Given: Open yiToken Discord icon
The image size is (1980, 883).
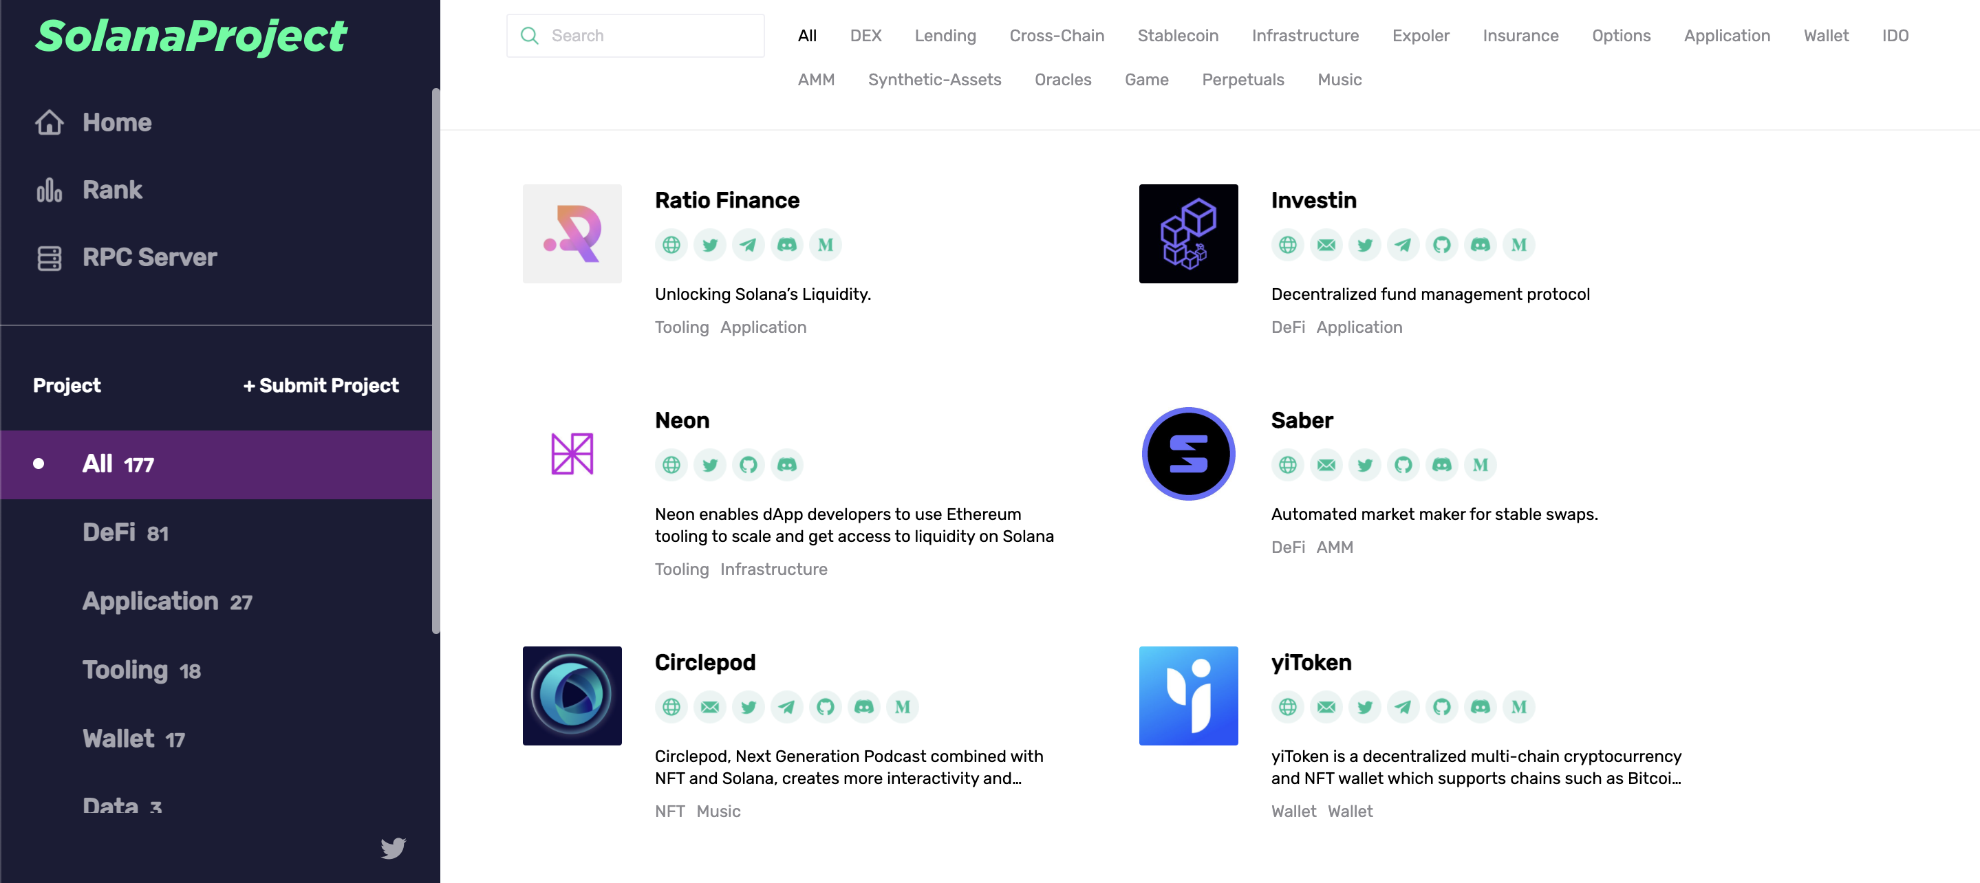Looking at the screenshot, I should (1481, 707).
